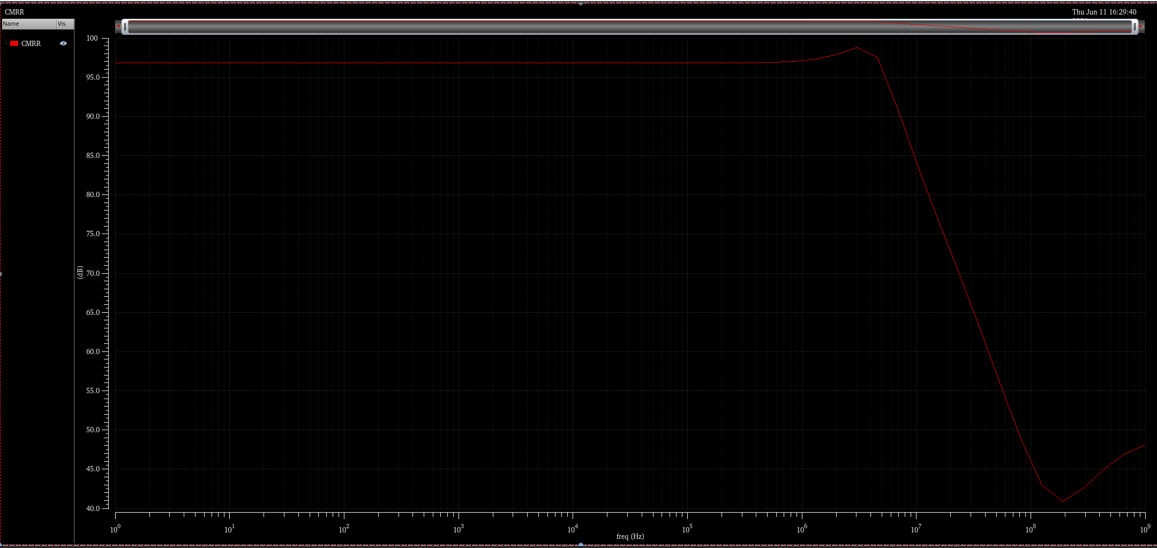Click the 10^3 x-axis tick label
Viewport: 1157px width, 548px height.
tap(458, 529)
